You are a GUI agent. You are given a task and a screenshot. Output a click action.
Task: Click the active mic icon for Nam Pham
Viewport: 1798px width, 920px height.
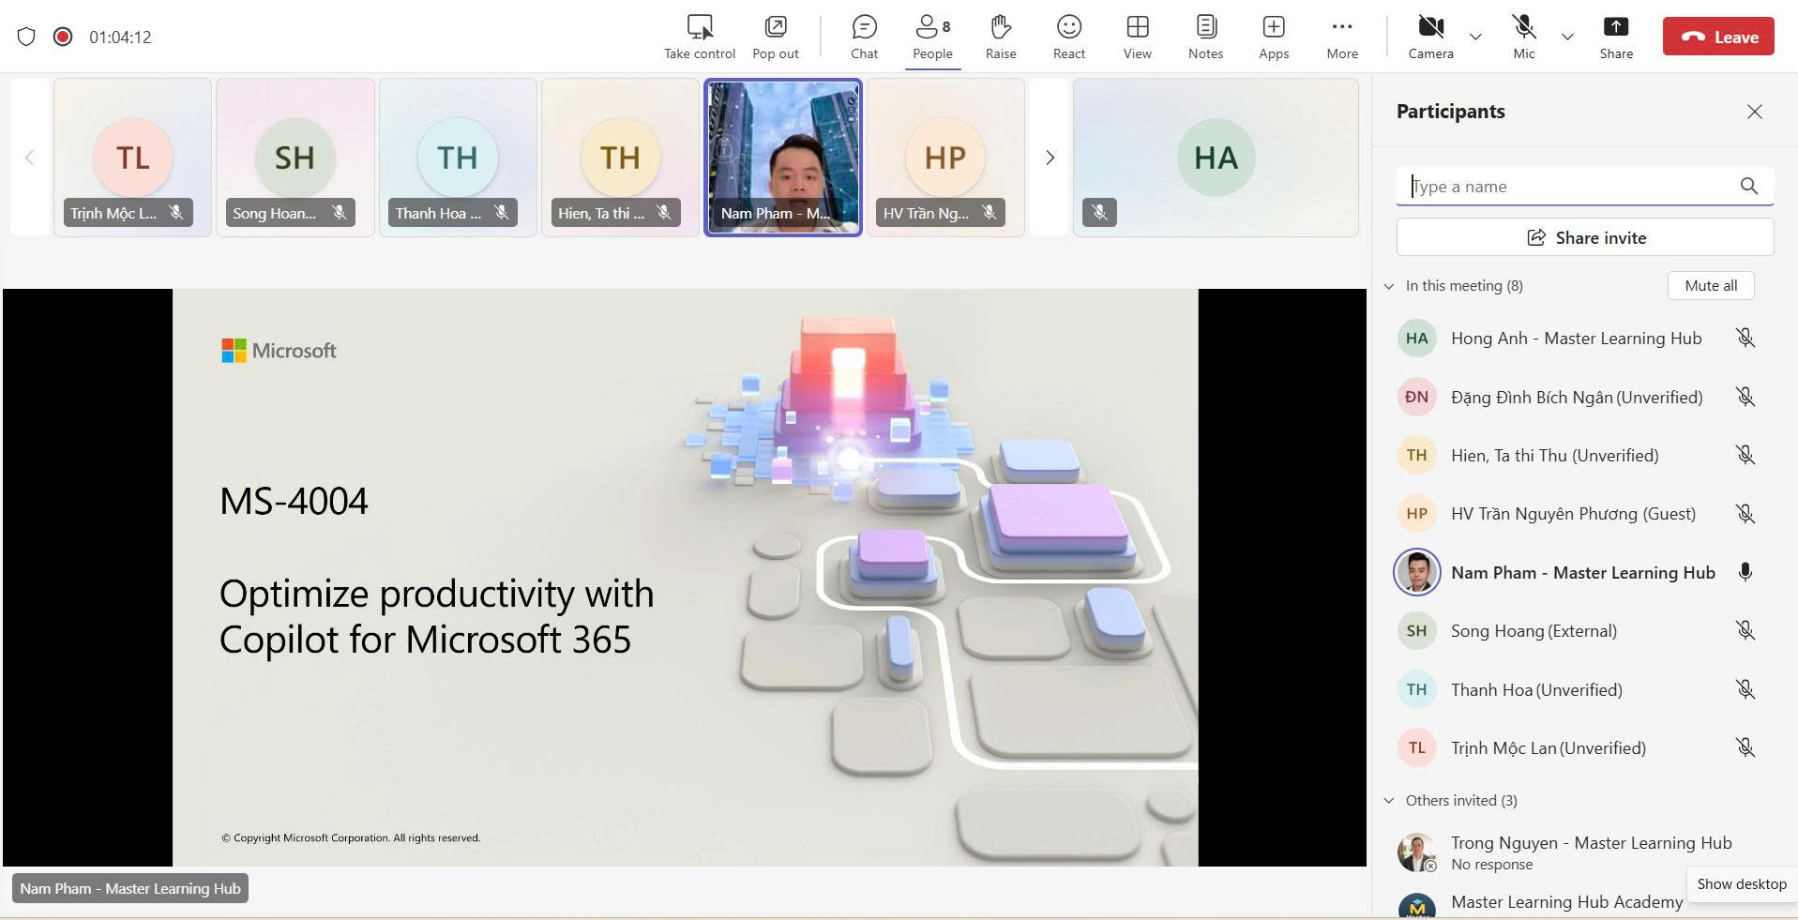pyautogui.click(x=1745, y=572)
